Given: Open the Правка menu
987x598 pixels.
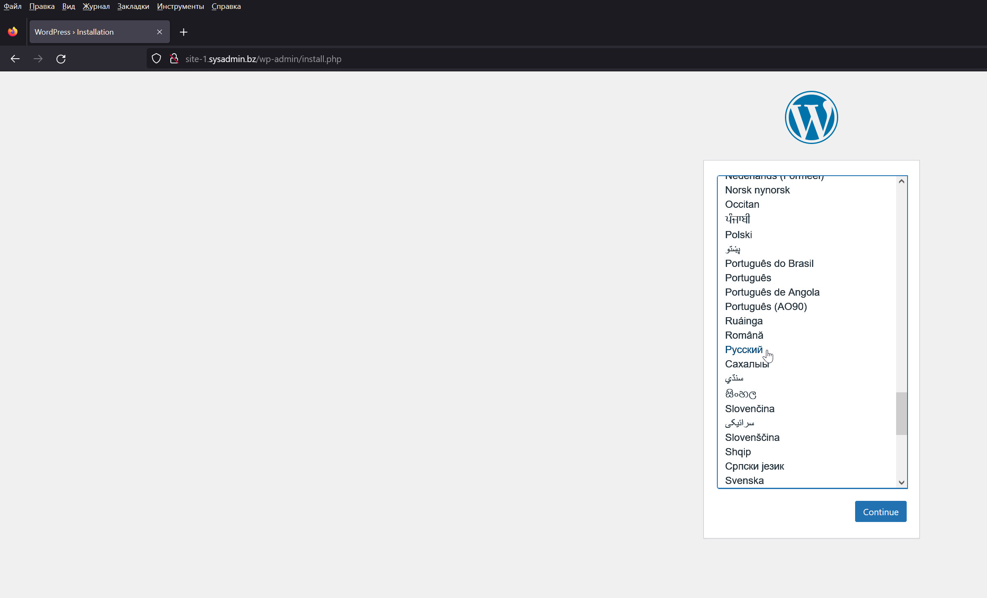Looking at the screenshot, I should click(x=42, y=6).
